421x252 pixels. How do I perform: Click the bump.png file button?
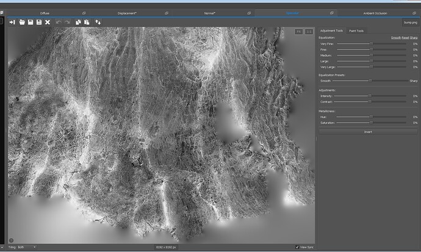pos(411,23)
